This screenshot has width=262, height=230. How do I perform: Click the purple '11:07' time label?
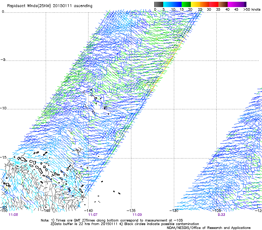(93, 215)
